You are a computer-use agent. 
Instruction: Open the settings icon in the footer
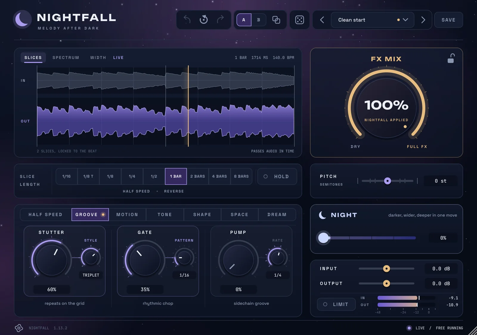pos(19,328)
